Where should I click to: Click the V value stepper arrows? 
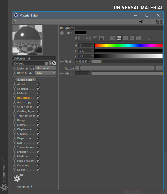[92, 56]
